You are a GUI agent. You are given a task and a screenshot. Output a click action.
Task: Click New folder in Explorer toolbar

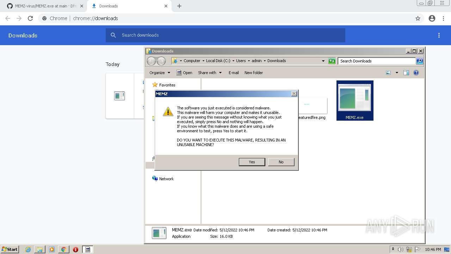[x=254, y=73]
